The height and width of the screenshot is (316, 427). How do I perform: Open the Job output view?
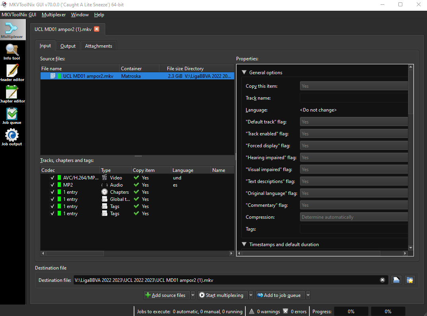[x=12, y=137]
